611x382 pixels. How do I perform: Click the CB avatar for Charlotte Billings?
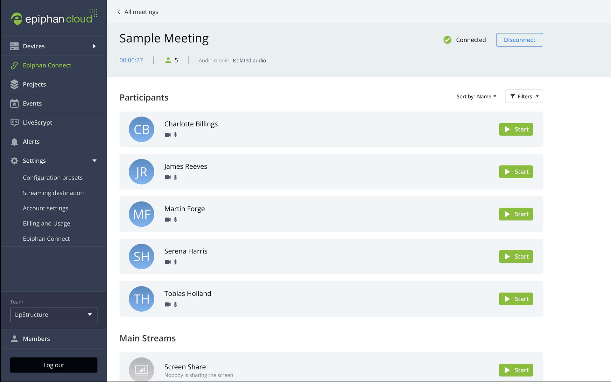tap(141, 129)
